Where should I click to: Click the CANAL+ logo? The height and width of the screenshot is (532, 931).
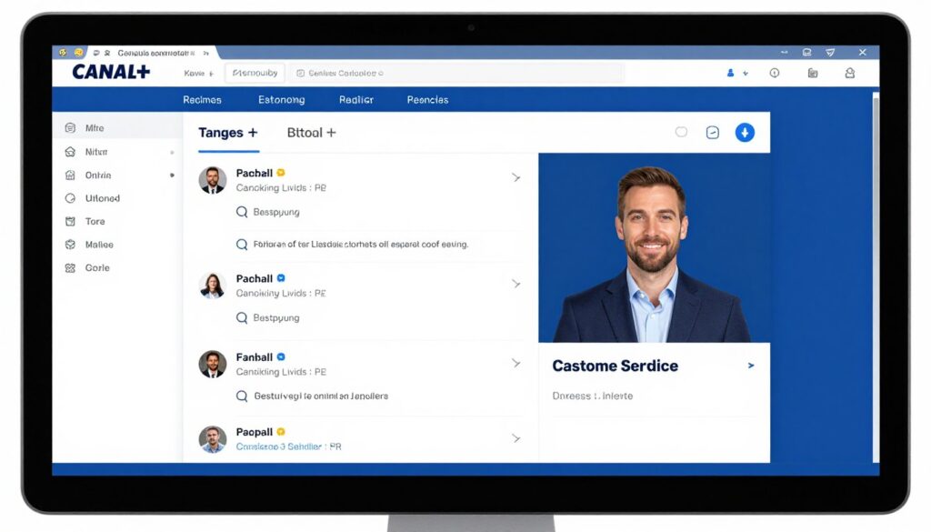pos(111,72)
